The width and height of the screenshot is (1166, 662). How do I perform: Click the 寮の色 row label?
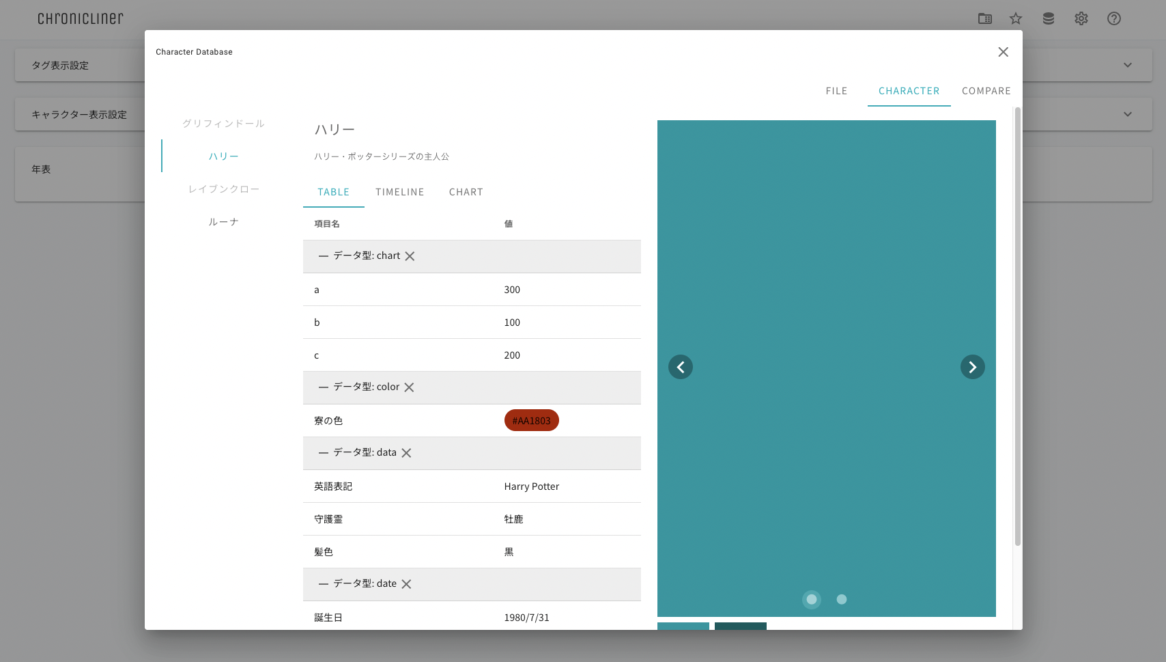(x=328, y=421)
